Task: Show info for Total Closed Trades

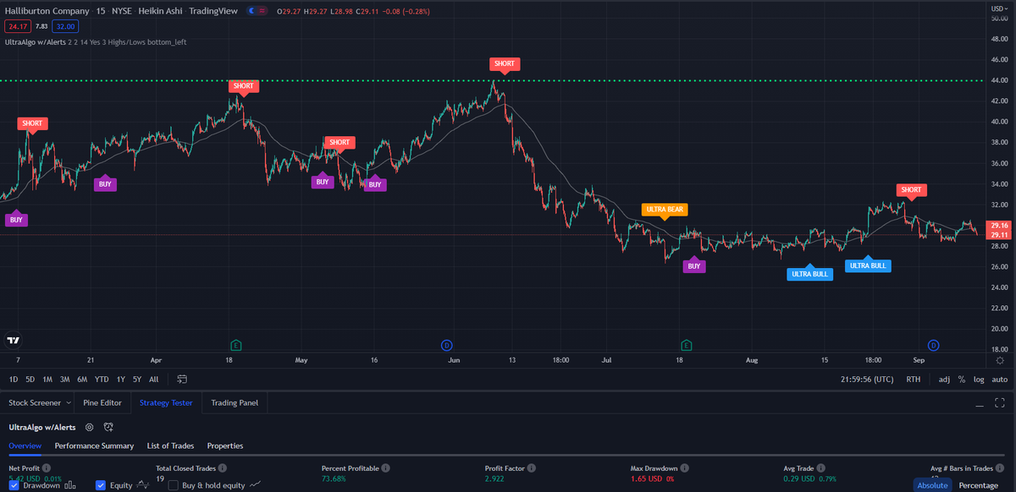Action: 222,467
